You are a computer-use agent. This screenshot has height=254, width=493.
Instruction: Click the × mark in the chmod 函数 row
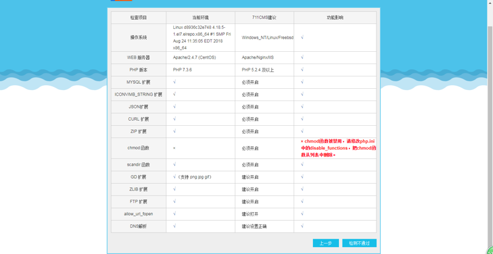click(x=174, y=148)
